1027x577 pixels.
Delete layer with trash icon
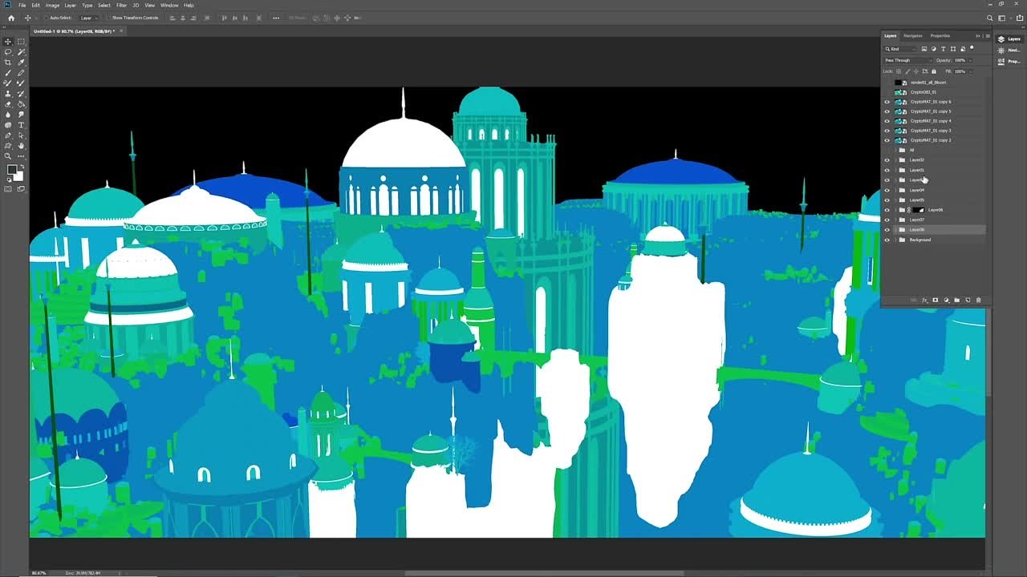(x=978, y=300)
